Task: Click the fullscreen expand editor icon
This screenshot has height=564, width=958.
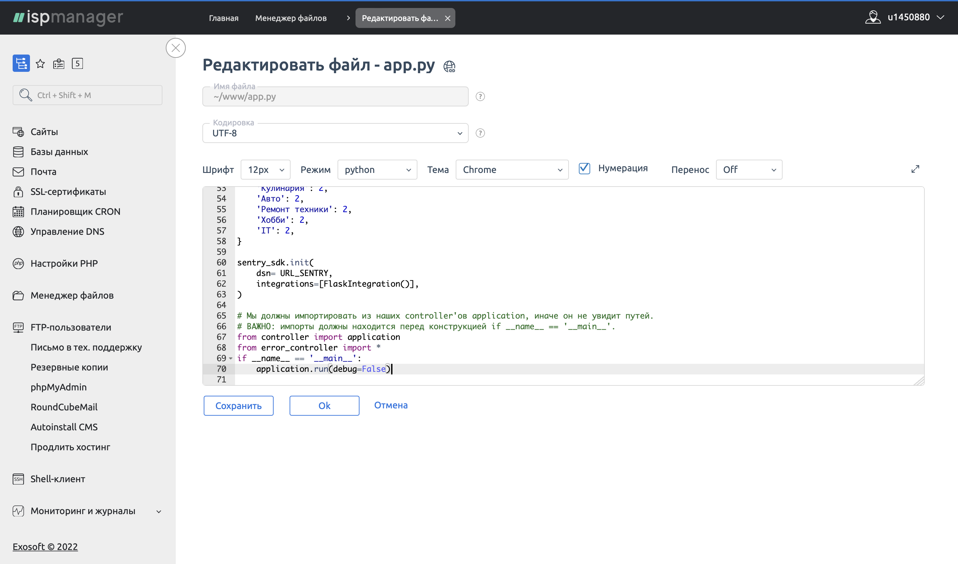Action: (x=915, y=169)
